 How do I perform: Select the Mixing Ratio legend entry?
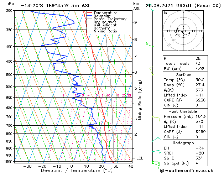point(105,31)
